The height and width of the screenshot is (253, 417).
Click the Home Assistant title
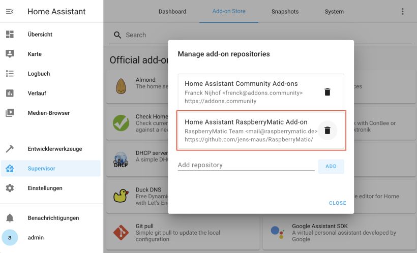[56, 11]
